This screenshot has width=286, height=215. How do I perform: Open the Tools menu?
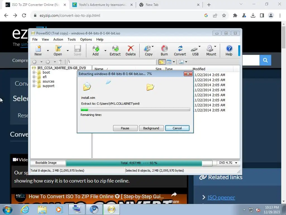tap(71, 39)
